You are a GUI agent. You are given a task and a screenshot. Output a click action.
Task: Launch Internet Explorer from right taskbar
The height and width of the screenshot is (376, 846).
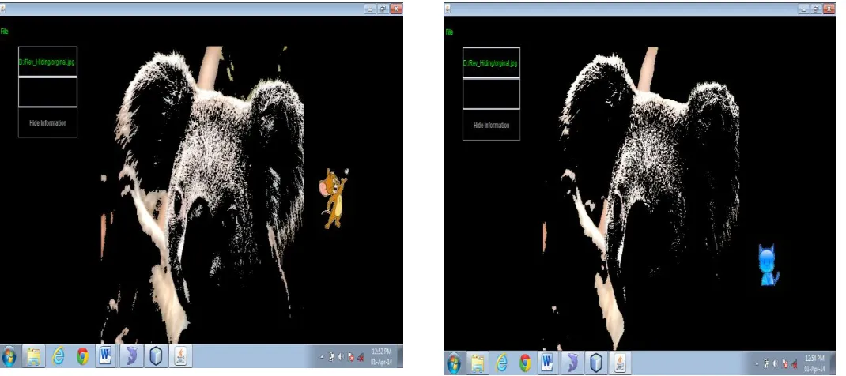pos(502,363)
